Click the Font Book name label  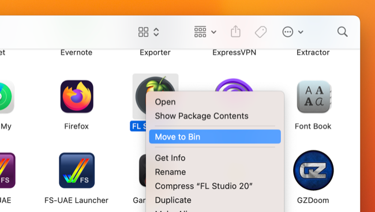pyautogui.click(x=313, y=126)
